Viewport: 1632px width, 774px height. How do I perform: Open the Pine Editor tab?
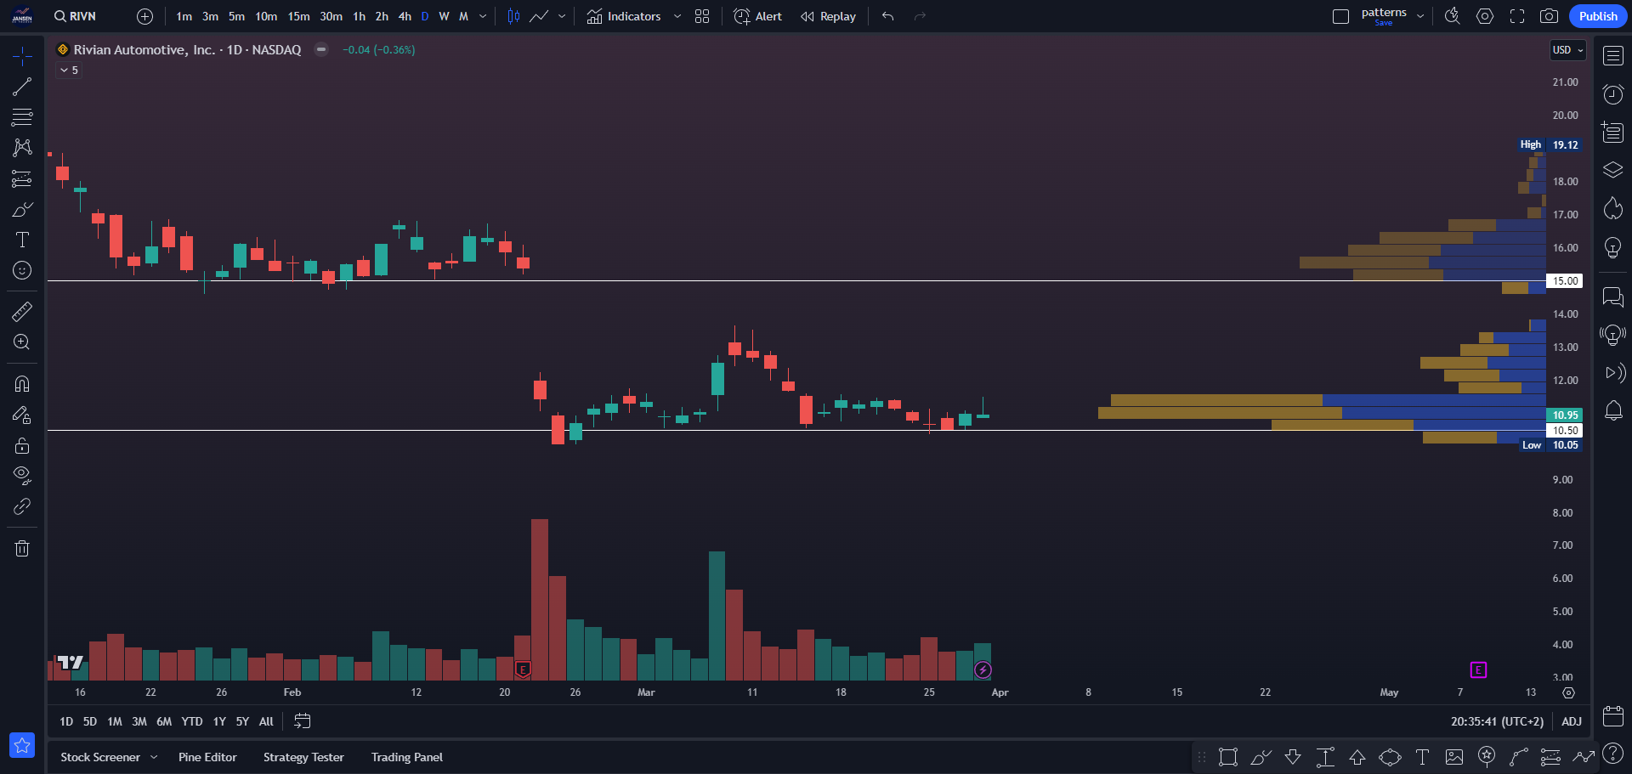[207, 757]
